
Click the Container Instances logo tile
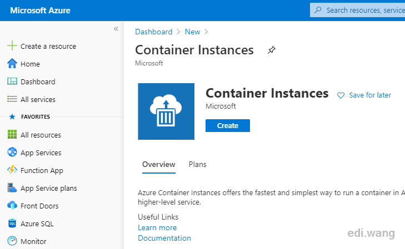coord(166,111)
